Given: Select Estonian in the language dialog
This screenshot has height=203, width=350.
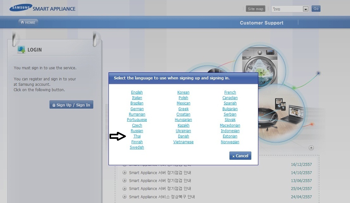Looking at the screenshot, I should click(x=230, y=136).
